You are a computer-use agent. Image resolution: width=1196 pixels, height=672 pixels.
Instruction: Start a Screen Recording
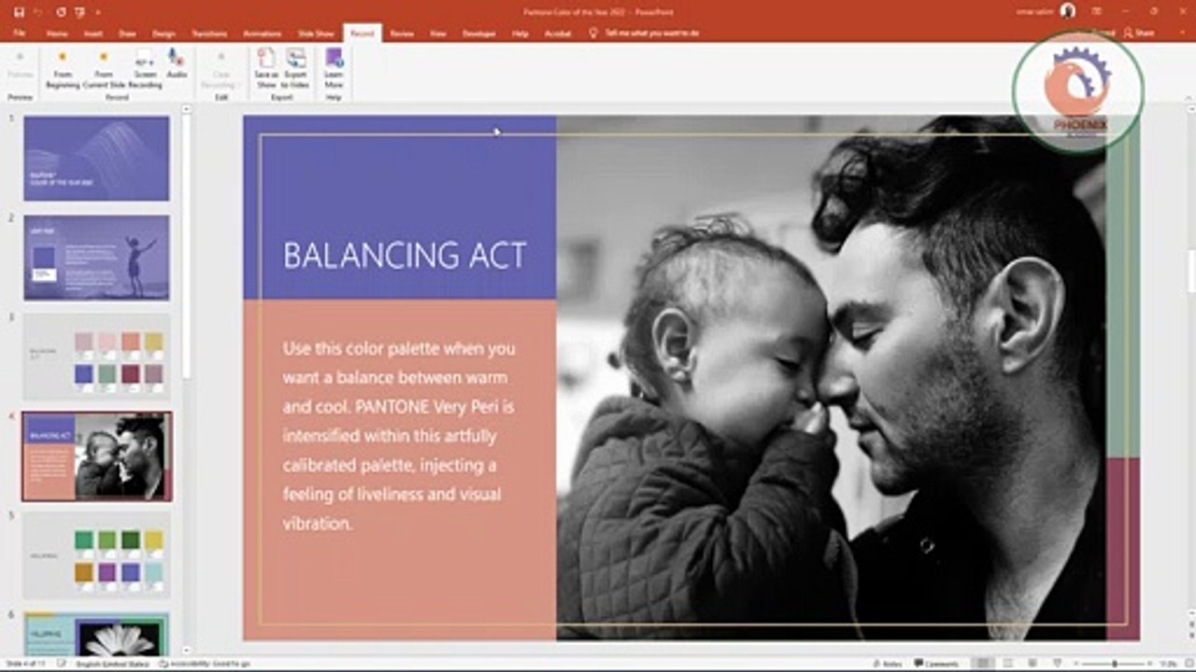tap(145, 69)
